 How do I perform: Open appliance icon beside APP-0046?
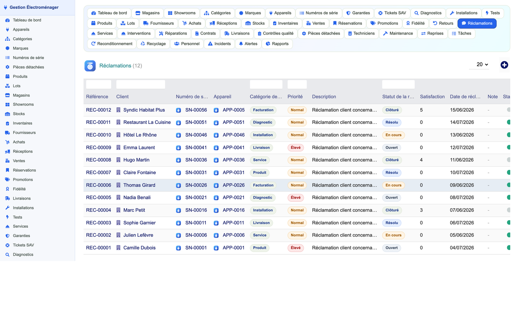point(216,135)
